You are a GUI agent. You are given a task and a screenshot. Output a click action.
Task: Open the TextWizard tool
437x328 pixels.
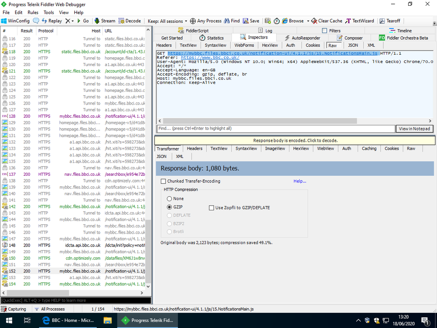(x=360, y=21)
